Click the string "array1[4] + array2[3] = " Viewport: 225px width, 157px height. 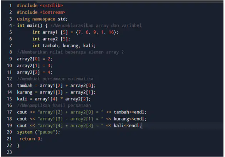pyautogui.click(x=71, y=125)
